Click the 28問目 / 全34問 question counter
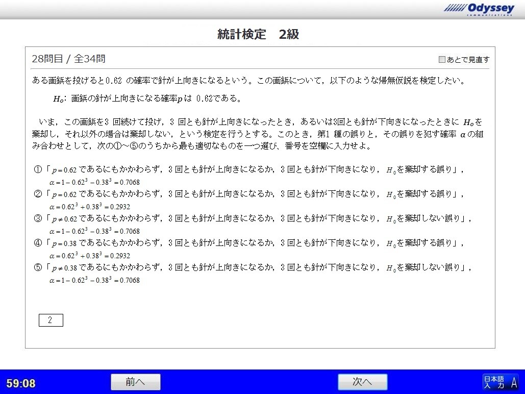This screenshot has height=394, width=525. coord(68,59)
